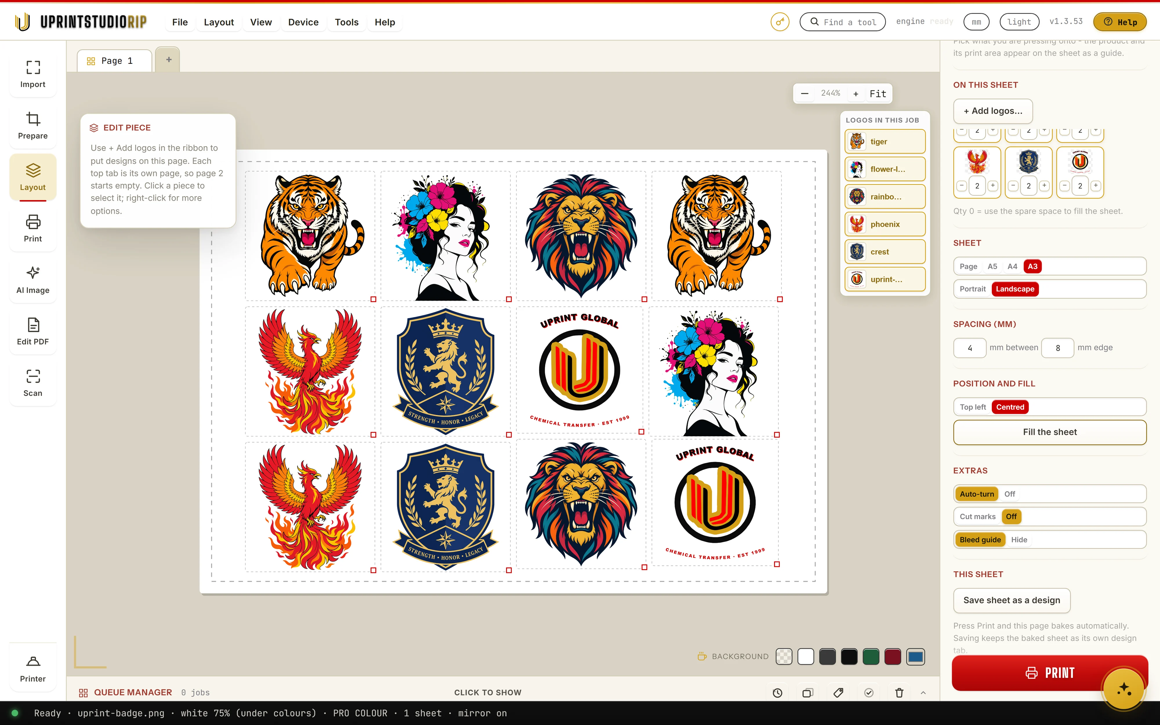Select the Prepare crop tool
The width and height of the screenshot is (1160, 725).
coord(32,126)
